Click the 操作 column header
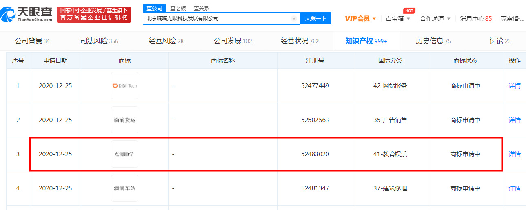Image resolution: width=526 pixels, height=210 pixels. coord(515,60)
